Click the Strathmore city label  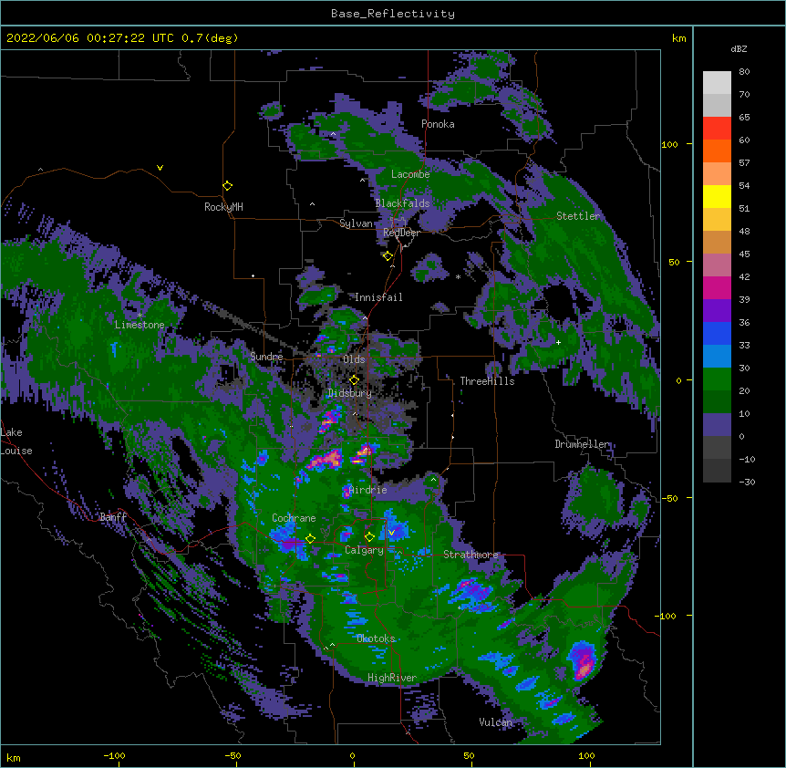(471, 555)
